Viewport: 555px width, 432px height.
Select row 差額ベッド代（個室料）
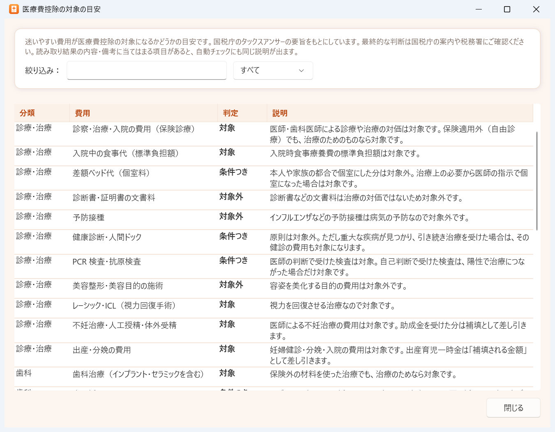[x=274, y=178]
